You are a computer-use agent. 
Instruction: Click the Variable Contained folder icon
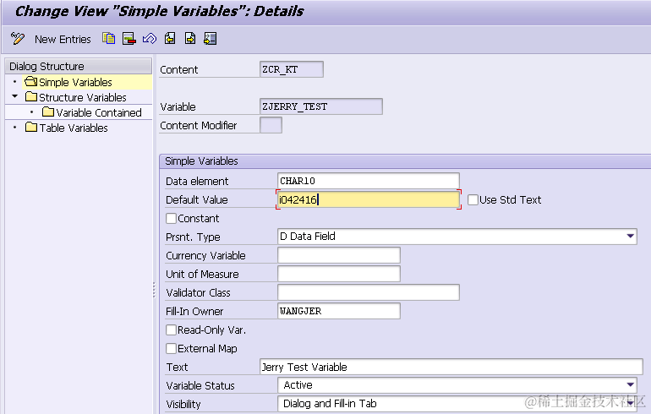(48, 112)
